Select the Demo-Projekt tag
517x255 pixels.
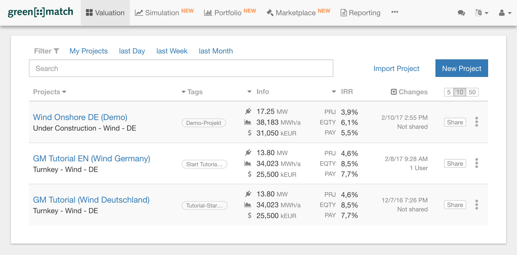204,123
